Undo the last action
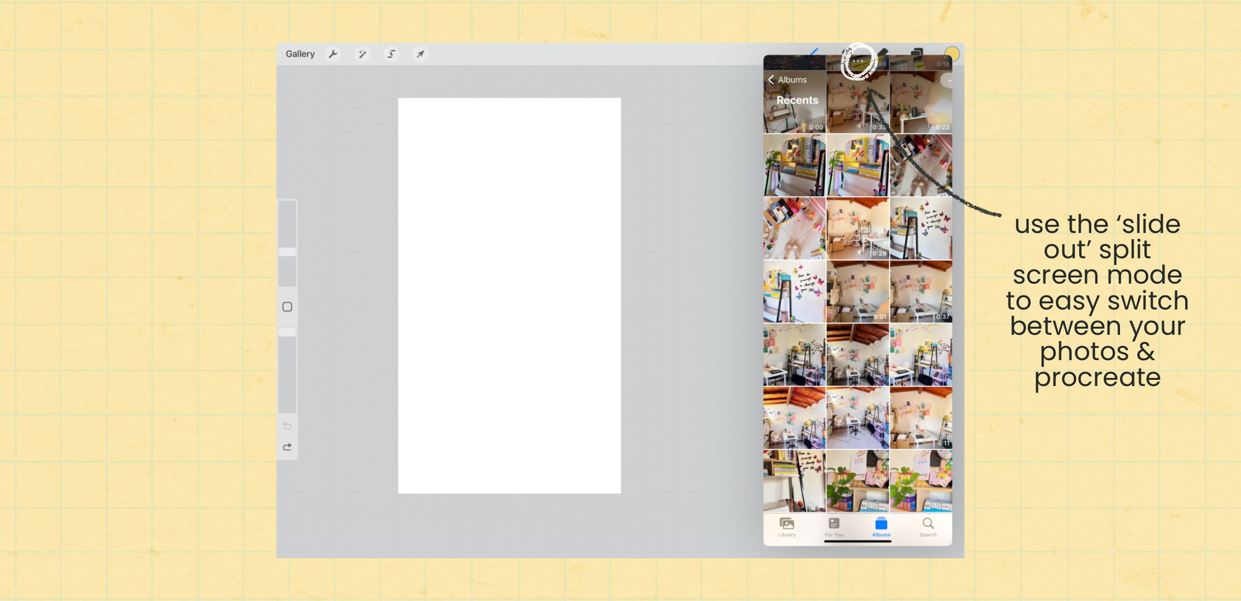 (288, 426)
